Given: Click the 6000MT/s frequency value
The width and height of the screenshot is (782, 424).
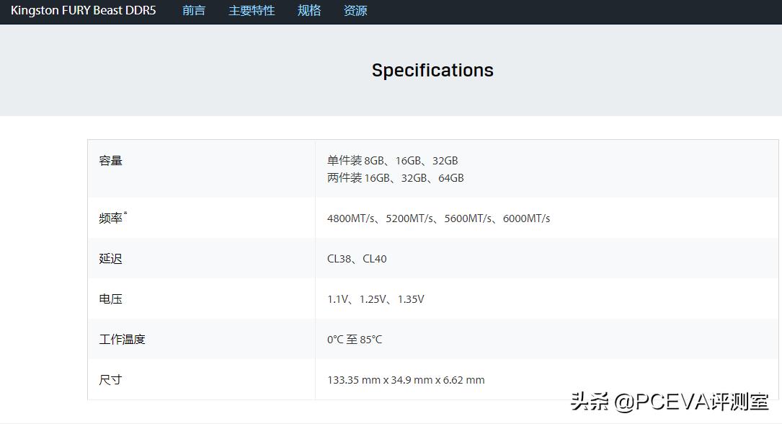Looking at the screenshot, I should tap(525, 218).
